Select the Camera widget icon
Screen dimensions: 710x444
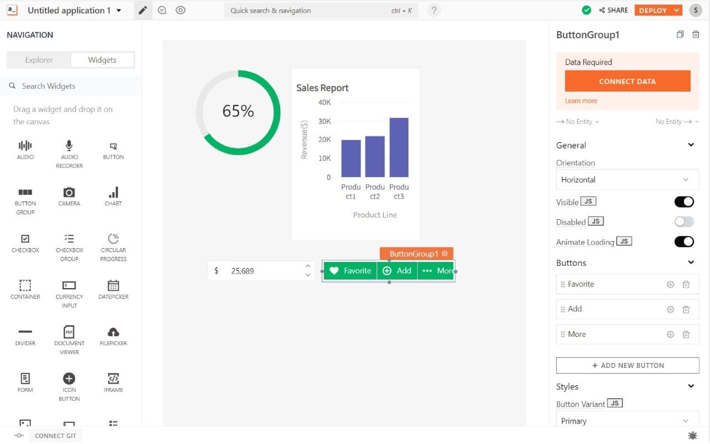[69, 194]
